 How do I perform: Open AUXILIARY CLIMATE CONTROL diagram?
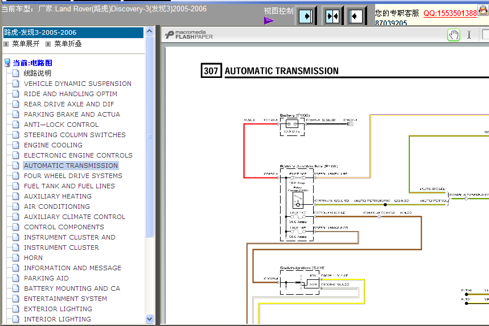75,217
